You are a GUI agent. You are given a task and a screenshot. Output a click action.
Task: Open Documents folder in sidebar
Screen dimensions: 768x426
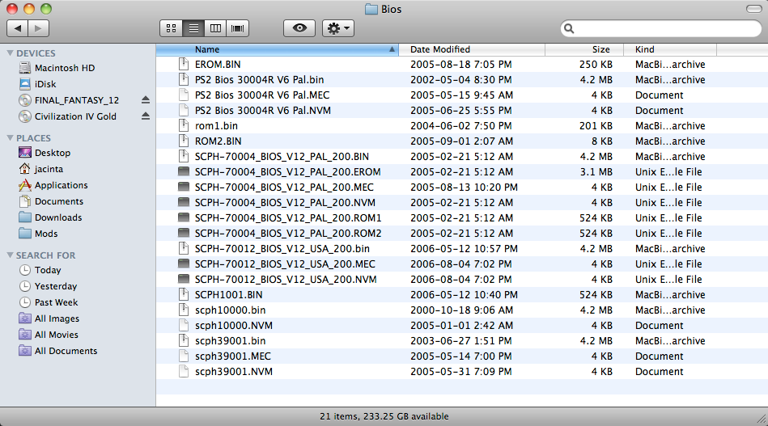click(x=59, y=201)
